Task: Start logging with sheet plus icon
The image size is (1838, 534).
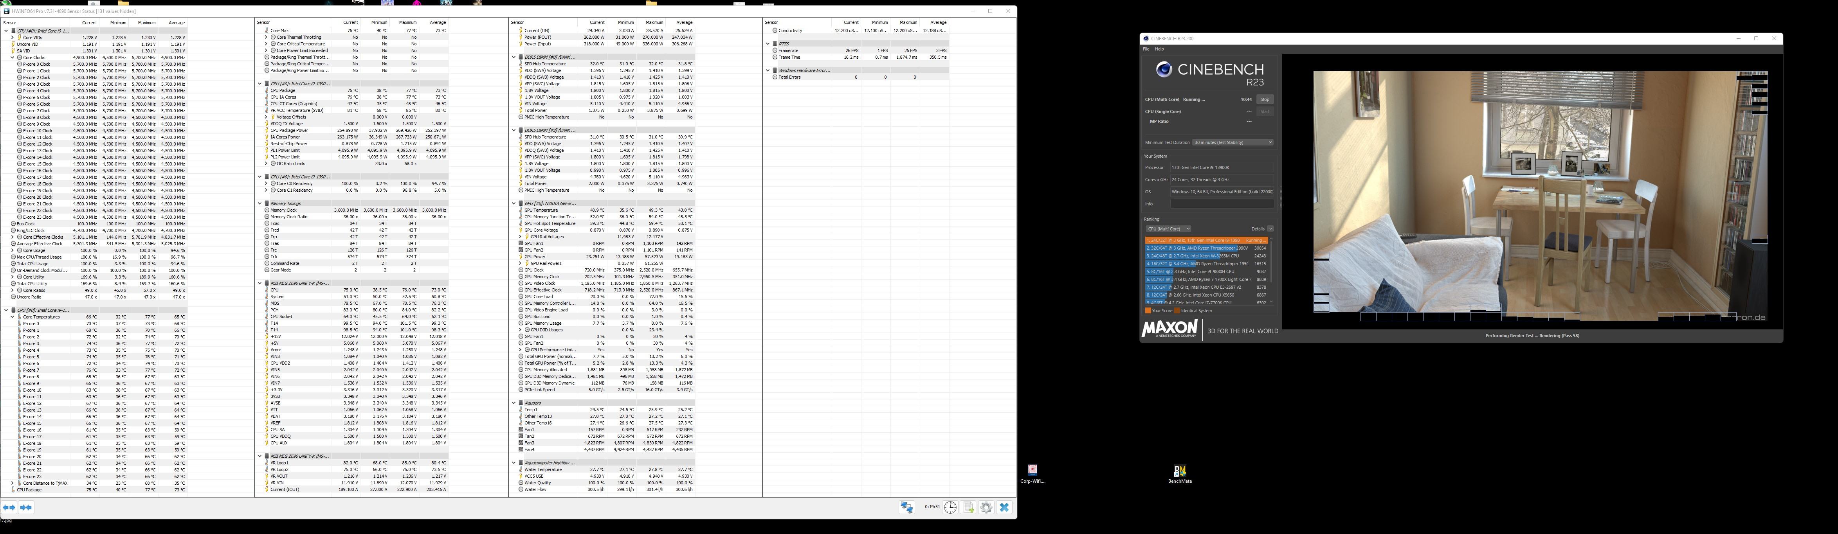Action: [968, 508]
